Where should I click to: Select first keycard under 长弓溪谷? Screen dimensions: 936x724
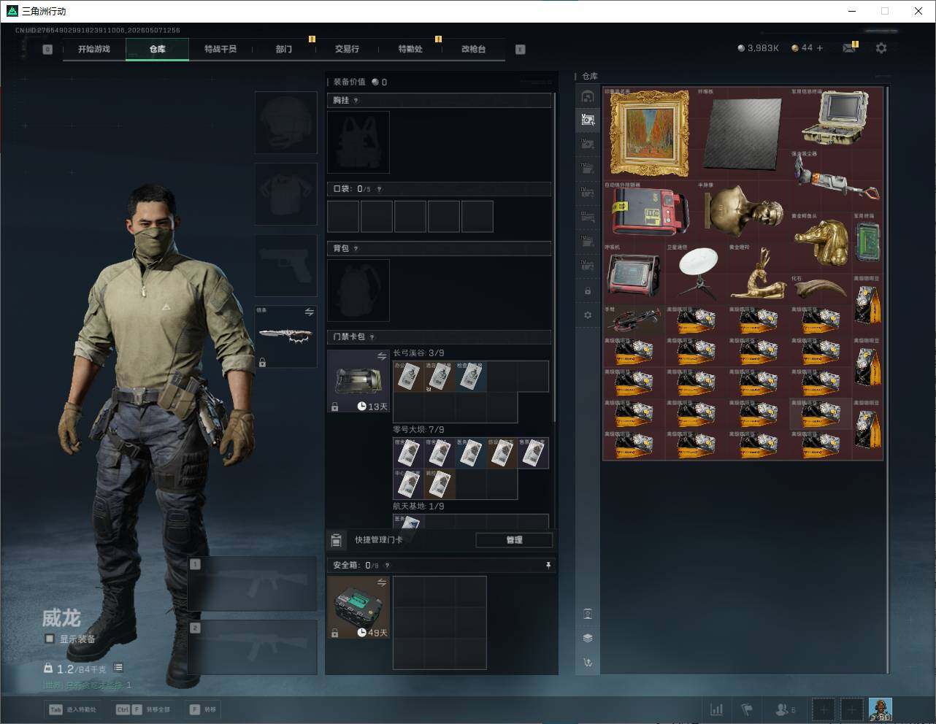point(409,377)
